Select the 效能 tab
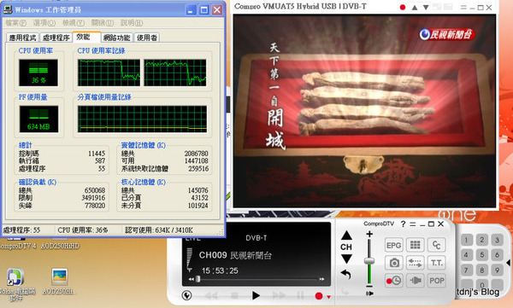The image size is (513, 308). coord(86,37)
